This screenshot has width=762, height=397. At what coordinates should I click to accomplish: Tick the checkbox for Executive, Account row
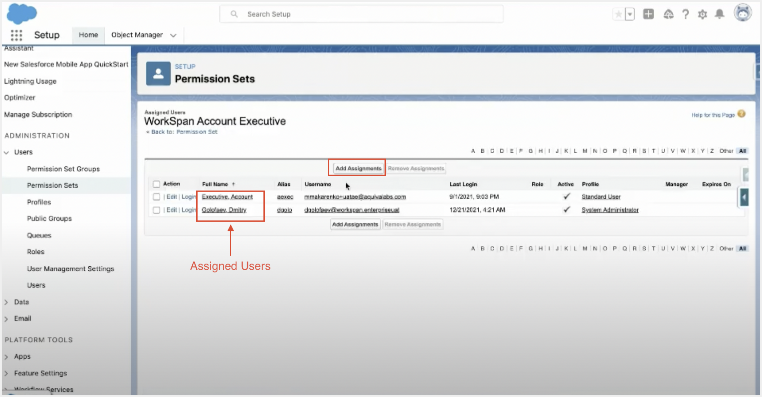pyautogui.click(x=156, y=197)
